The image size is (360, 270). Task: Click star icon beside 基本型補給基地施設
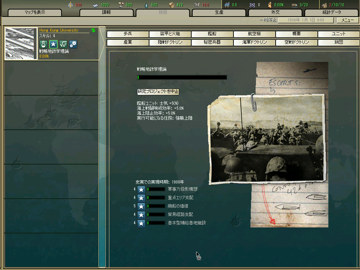pos(141,223)
